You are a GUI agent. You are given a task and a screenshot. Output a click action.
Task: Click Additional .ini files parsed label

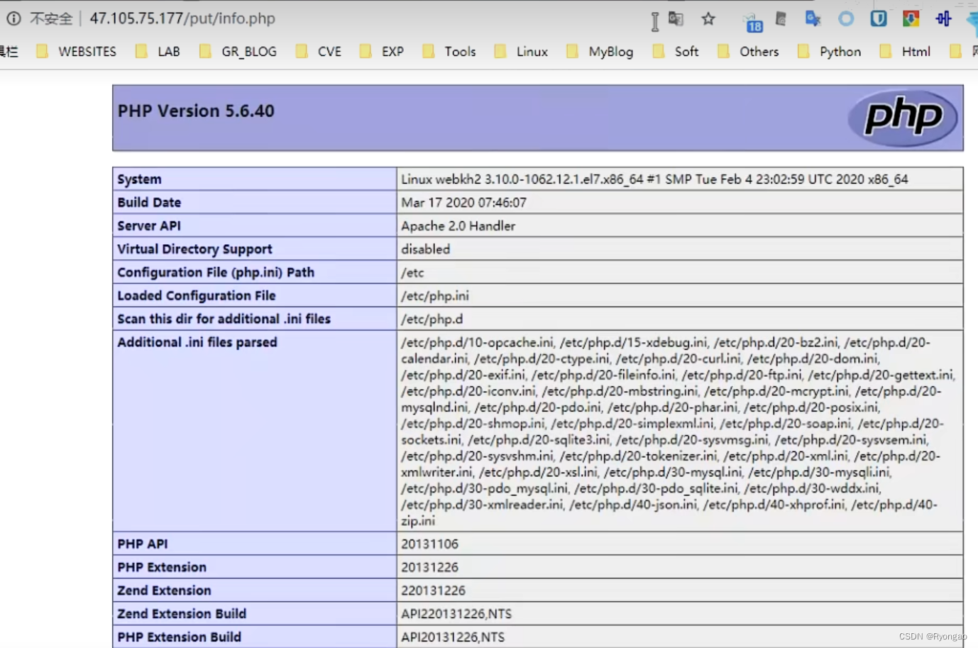pyautogui.click(x=197, y=342)
